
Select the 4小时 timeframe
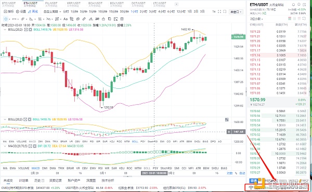pyautogui.click(x=162, y=11)
